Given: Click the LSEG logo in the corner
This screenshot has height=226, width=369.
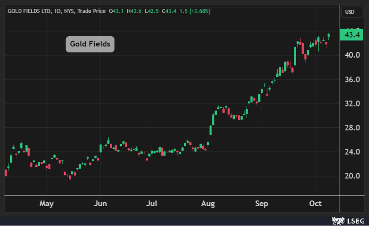Looking at the screenshot, I should [348, 220].
